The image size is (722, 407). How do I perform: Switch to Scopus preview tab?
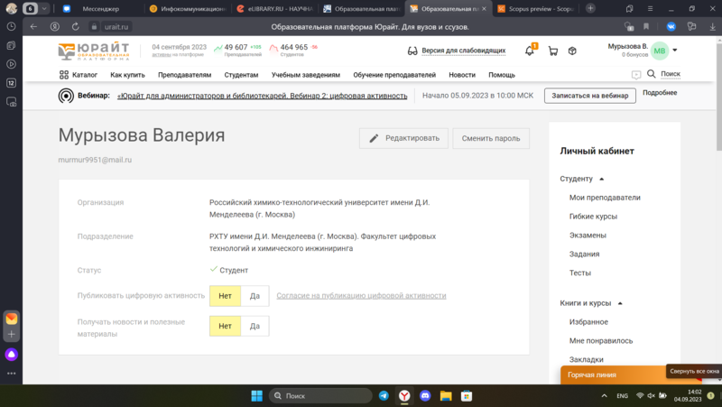pyautogui.click(x=536, y=8)
